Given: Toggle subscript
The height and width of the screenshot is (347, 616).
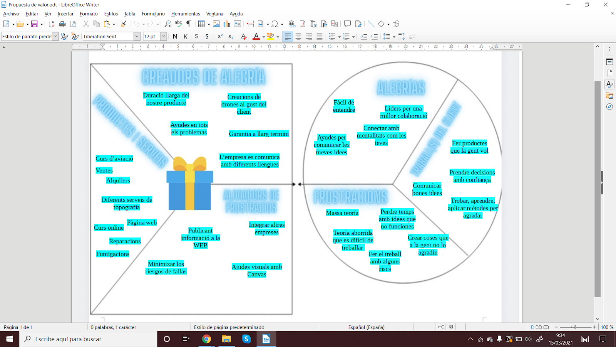Looking at the screenshot, I should pyautogui.click(x=231, y=36).
